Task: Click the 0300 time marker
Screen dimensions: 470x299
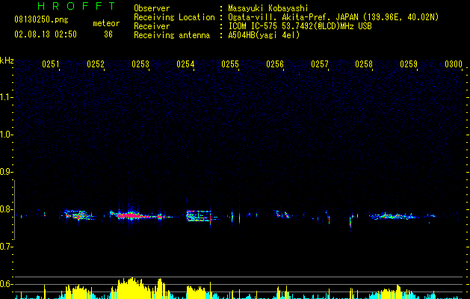Action: (454, 64)
